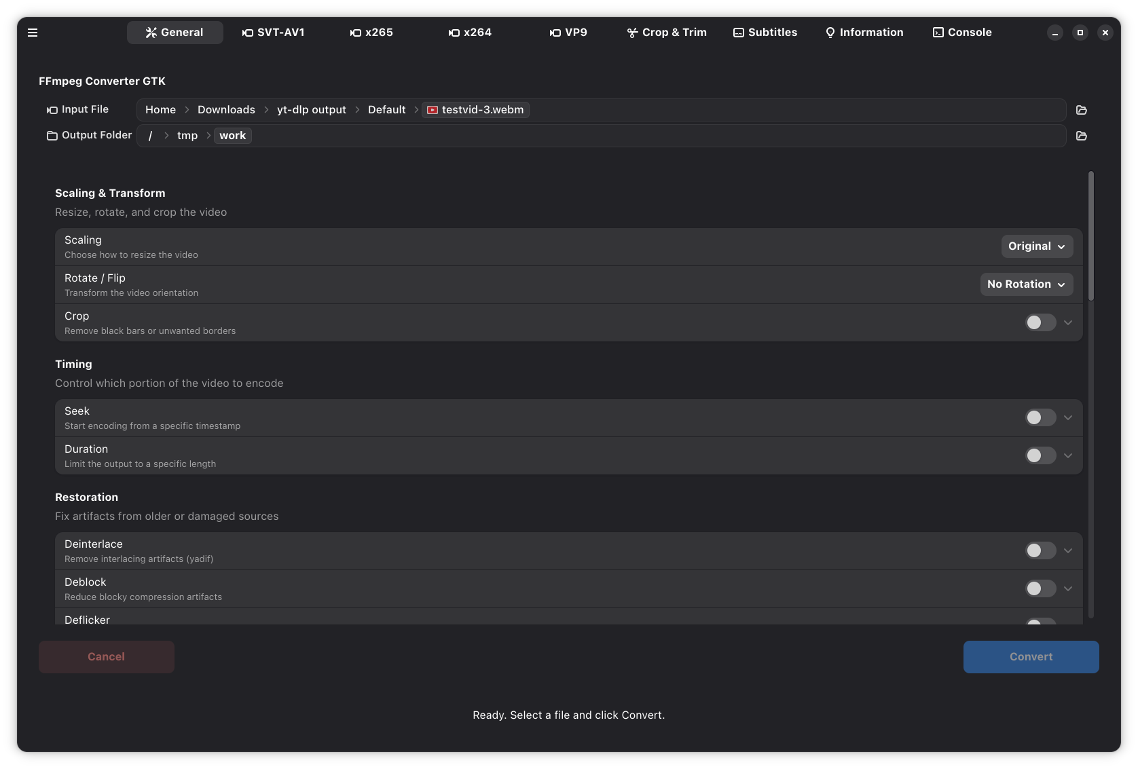Screen dimensions: 1138x769
Task: Select tmp in output folder path
Action: [187, 136]
